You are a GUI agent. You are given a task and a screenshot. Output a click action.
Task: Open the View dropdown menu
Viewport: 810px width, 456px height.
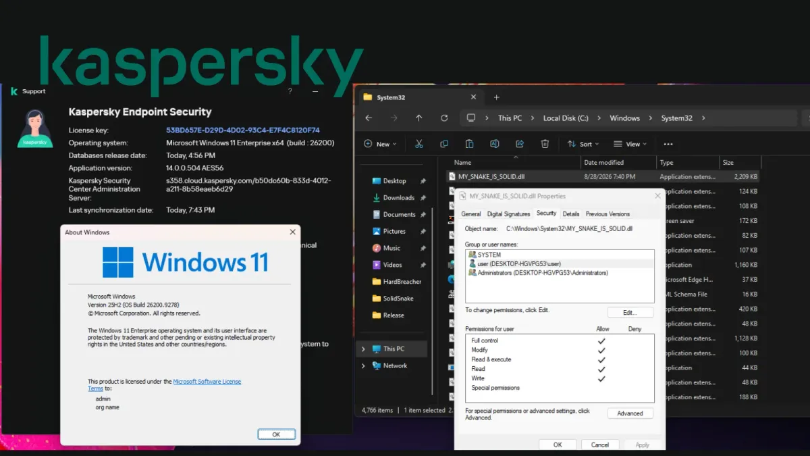tap(630, 144)
